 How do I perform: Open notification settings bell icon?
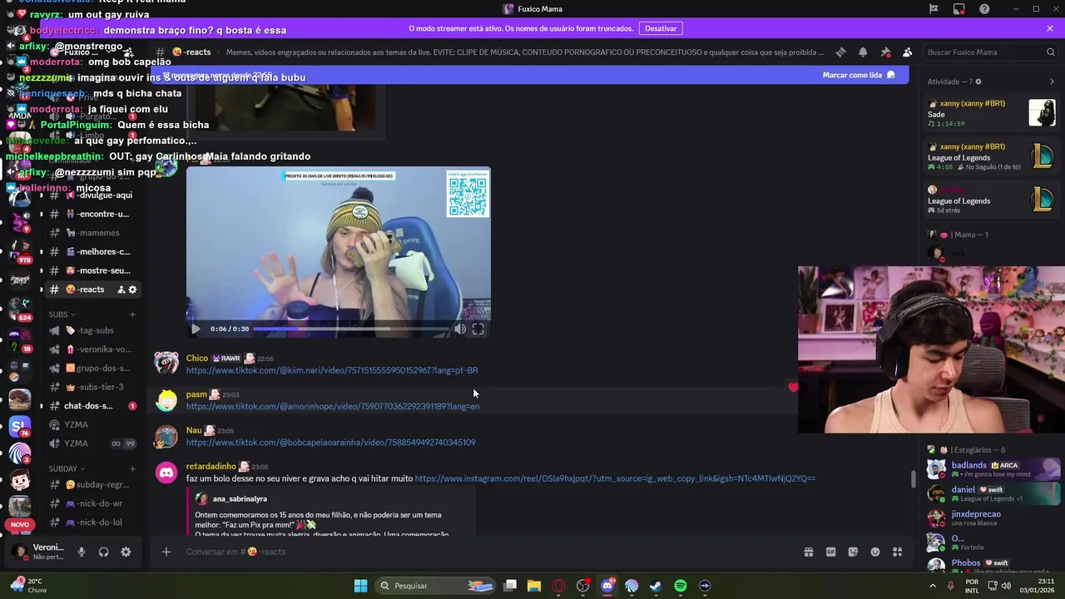[863, 52]
